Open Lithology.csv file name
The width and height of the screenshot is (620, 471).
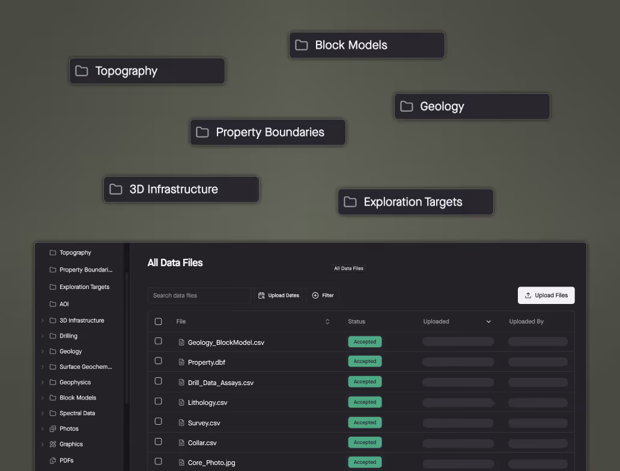point(208,403)
